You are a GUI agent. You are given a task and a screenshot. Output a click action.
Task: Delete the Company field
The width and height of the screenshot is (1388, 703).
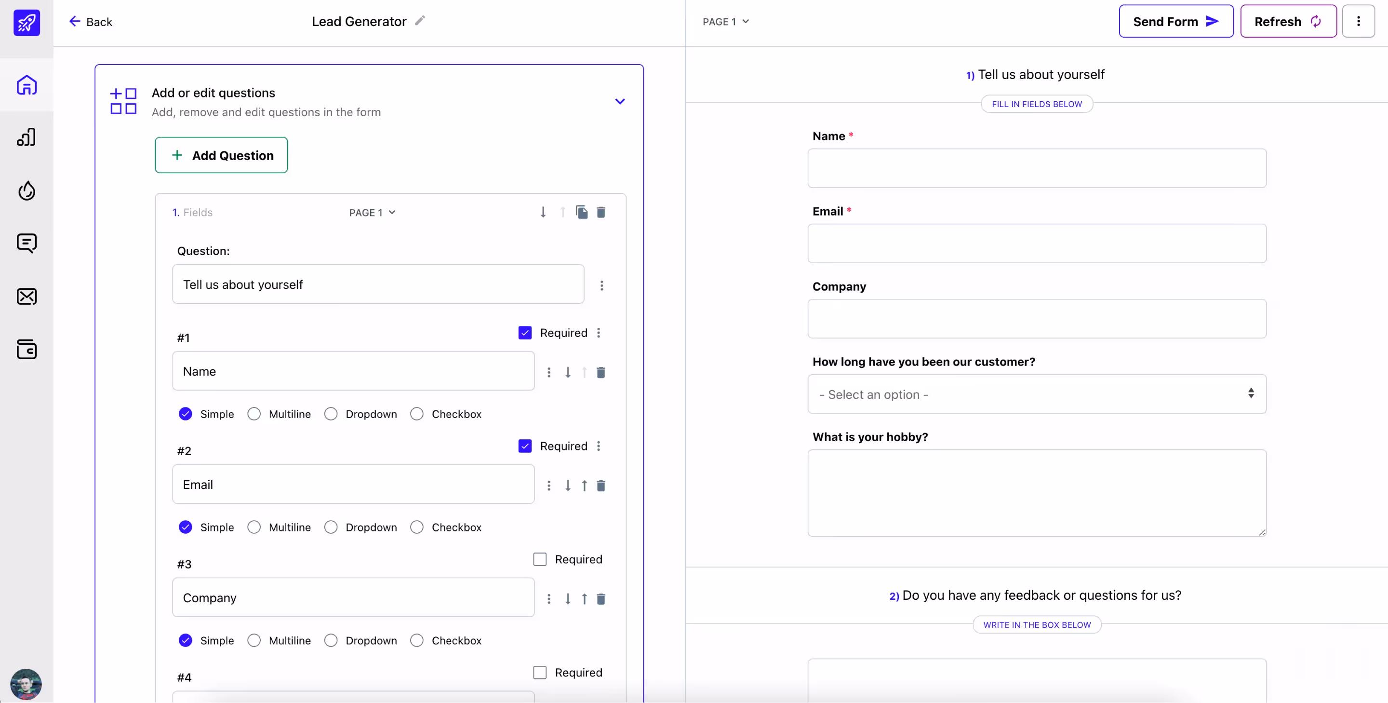click(601, 598)
